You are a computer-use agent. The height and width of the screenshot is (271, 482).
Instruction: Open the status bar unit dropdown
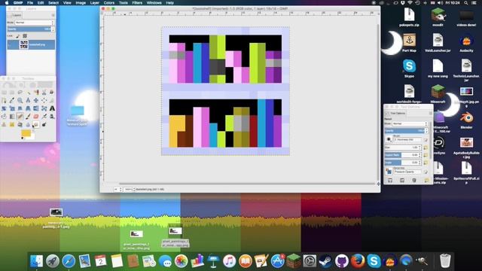(x=117, y=189)
